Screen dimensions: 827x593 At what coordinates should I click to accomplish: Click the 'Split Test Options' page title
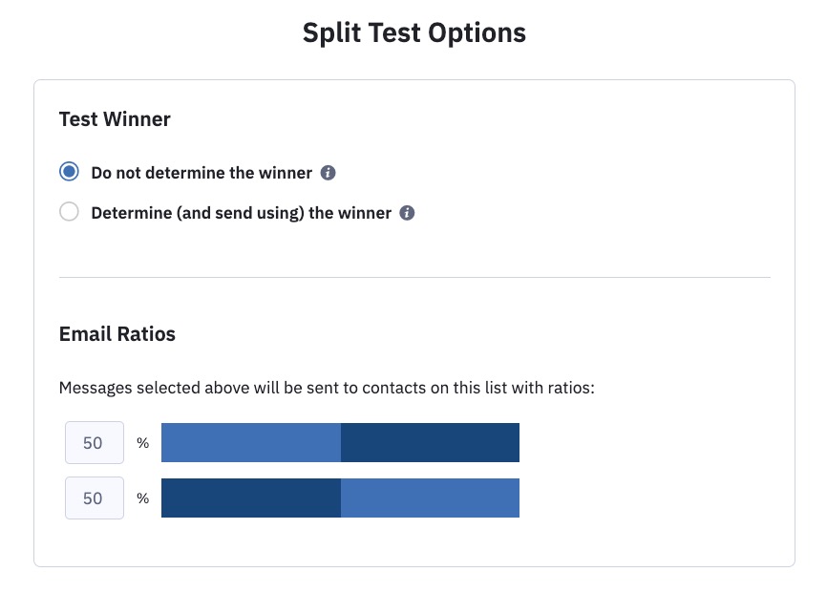pyautogui.click(x=413, y=32)
